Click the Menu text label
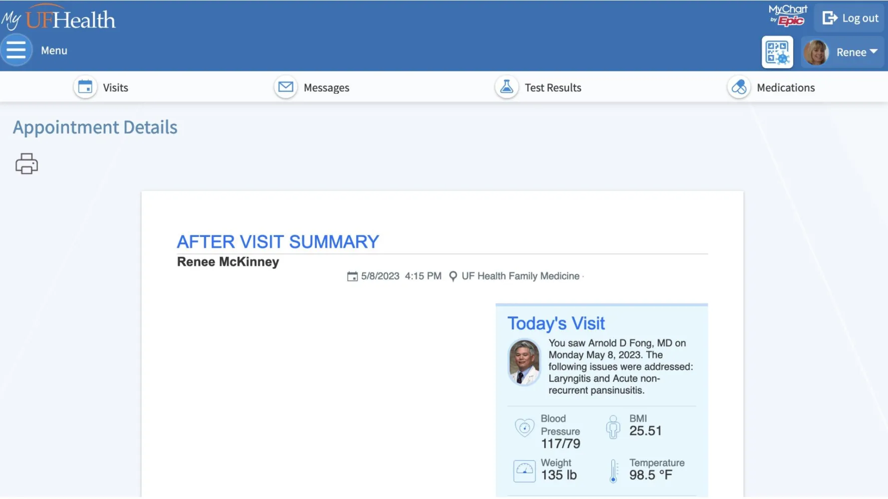Image resolution: width=888 pixels, height=499 pixels. point(54,50)
